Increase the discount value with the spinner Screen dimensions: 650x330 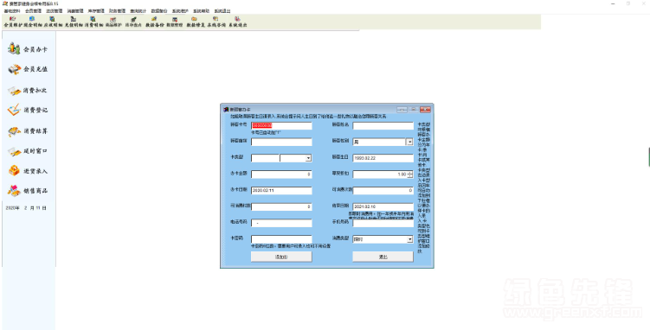click(x=410, y=173)
